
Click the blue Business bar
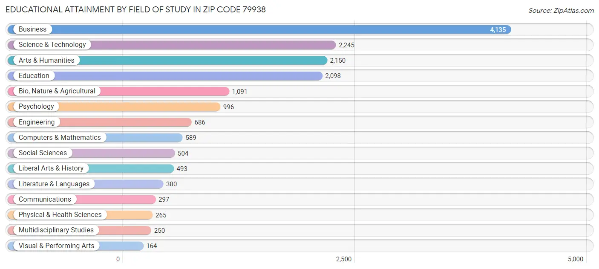coord(259,29)
